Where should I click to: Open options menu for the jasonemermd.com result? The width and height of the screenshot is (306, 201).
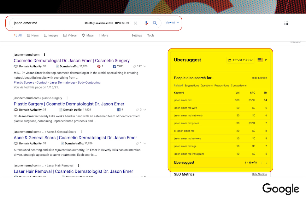click(44, 55)
